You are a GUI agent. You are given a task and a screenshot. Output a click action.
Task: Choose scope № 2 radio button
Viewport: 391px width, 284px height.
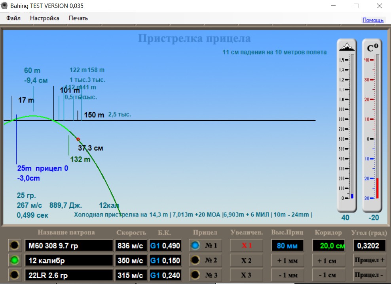pyautogui.click(x=195, y=260)
